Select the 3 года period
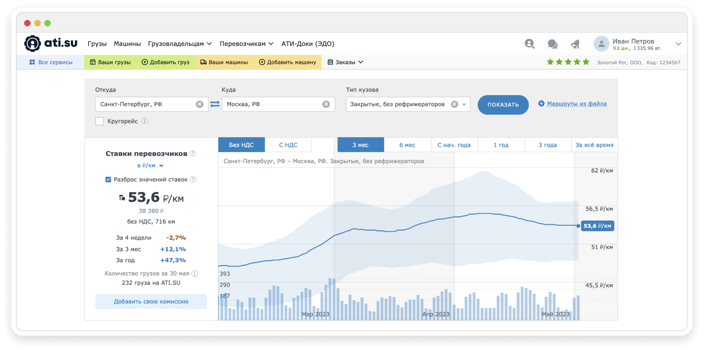This screenshot has height=351, width=704. 548,145
